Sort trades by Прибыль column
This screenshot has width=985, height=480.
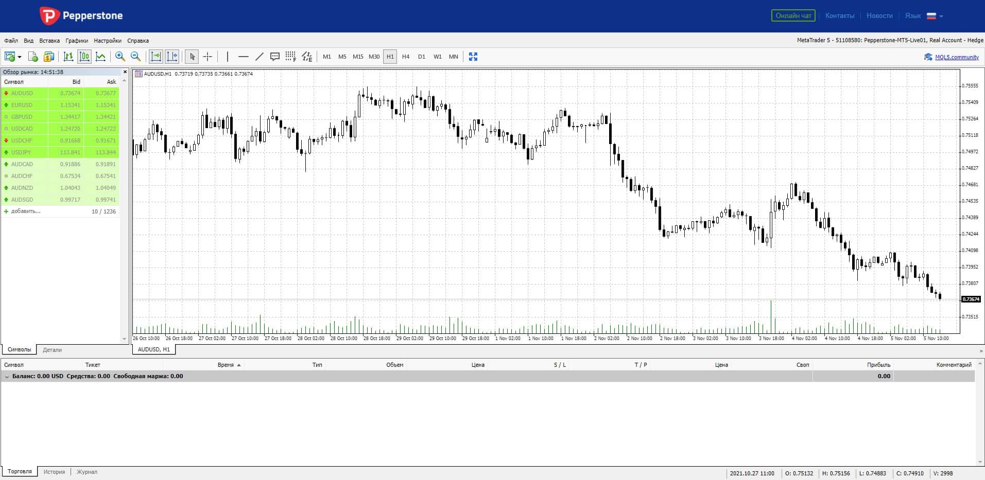point(878,365)
